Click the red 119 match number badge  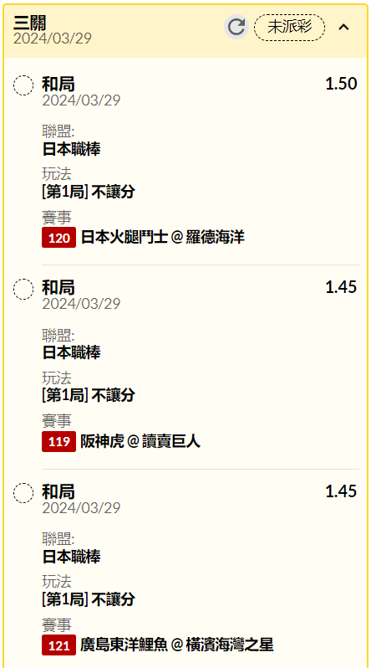pyautogui.click(x=58, y=441)
